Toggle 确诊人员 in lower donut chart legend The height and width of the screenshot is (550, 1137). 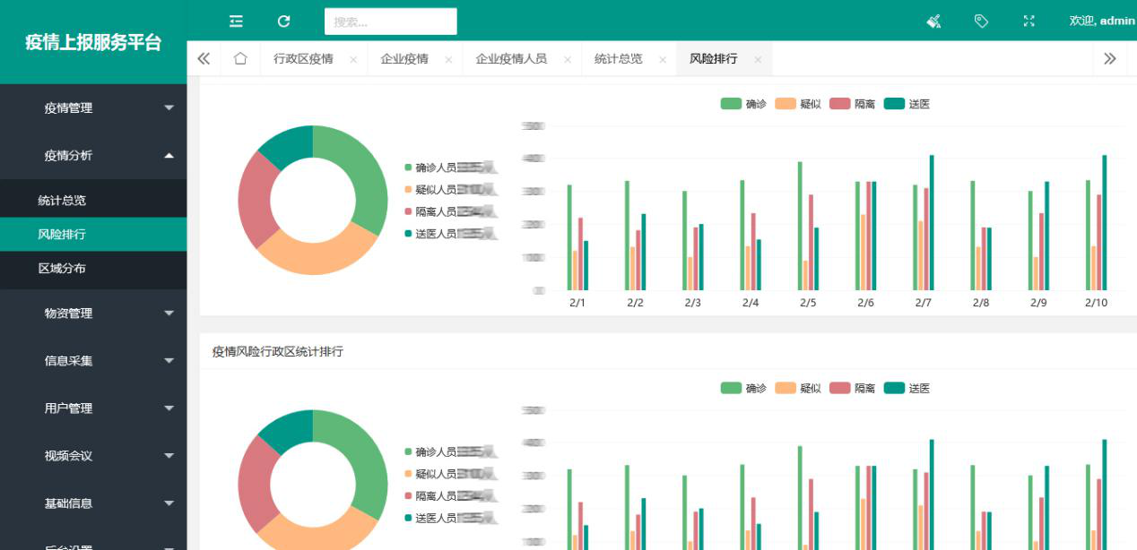tap(451, 451)
